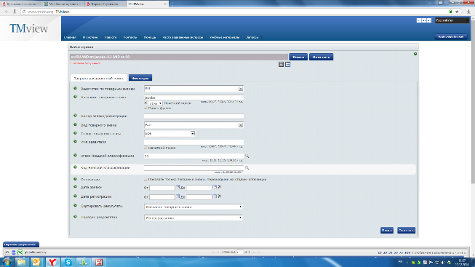
Task: Click dark blue button below the language selector
Action: pyautogui.click(x=451, y=36)
